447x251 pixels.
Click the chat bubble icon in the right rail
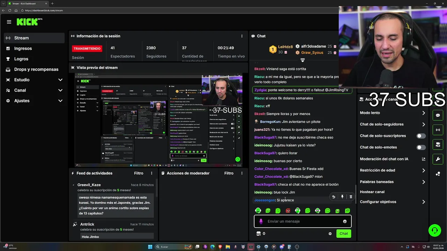click(x=438, y=115)
